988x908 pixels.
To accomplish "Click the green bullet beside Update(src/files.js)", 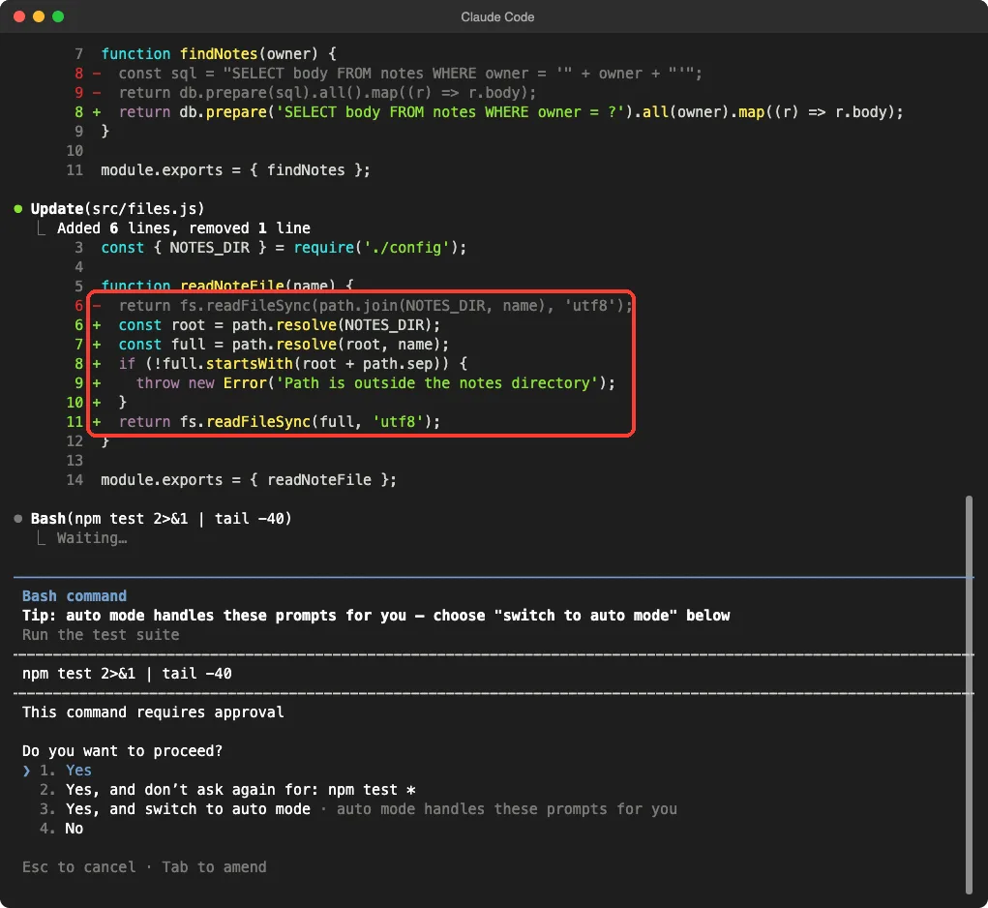I will click(18, 208).
